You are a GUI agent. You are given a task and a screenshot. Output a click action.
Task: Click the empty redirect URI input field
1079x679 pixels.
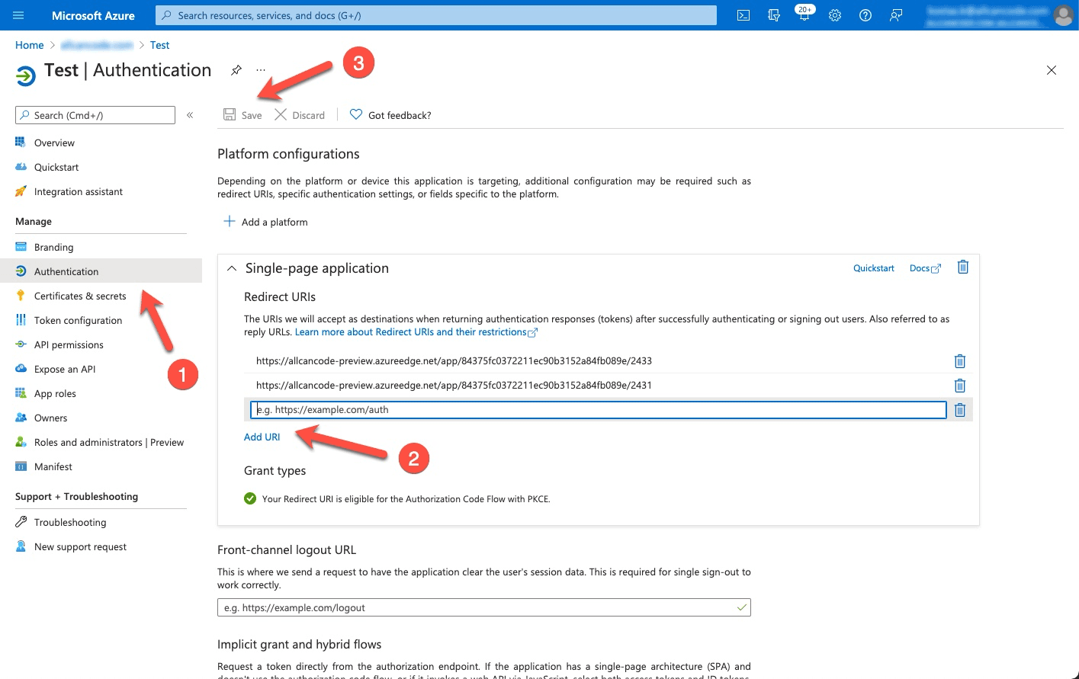click(x=599, y=410)
